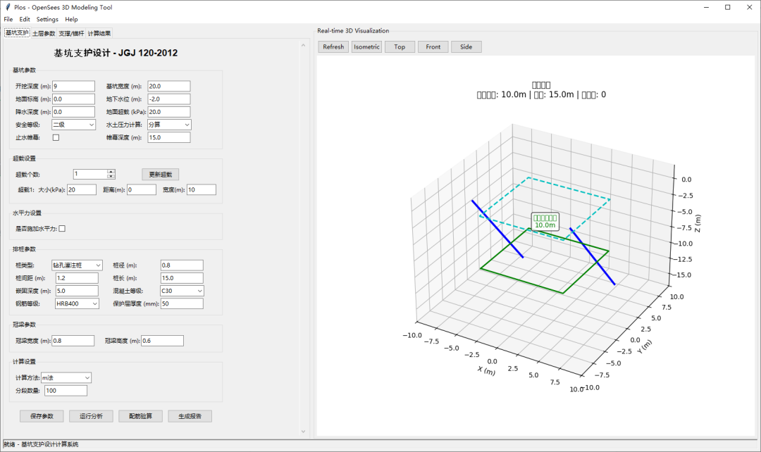Screen dimensions: 761x452
Task: Click the 基坑宽度 (m) input field
Action: [169, 87]
